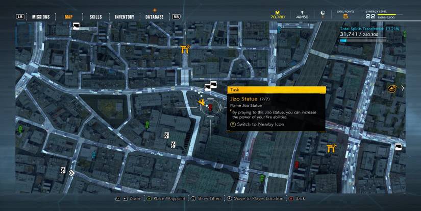Open the Database tab
The image size is (421, 211).
pos(155,17)
